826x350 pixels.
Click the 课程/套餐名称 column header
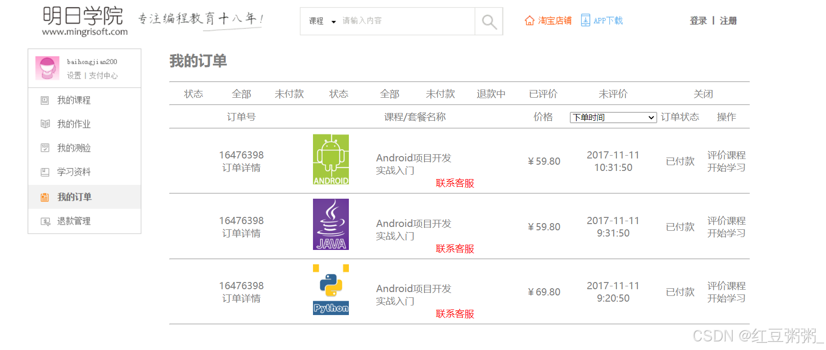(x=415, y=117)
